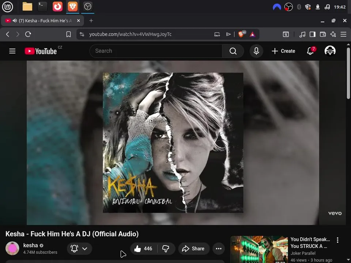The width and height of the screenshot is (351, 263).
Task: Click the YouTube Search field
Action: (x=156, y=51)
